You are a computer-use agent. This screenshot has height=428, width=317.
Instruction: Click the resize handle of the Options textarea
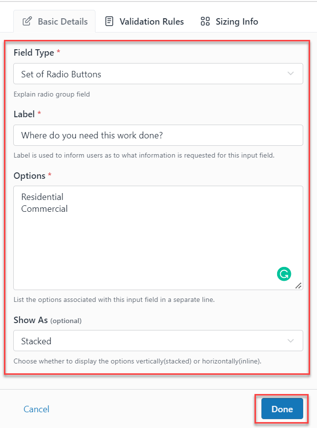[299, 285]
